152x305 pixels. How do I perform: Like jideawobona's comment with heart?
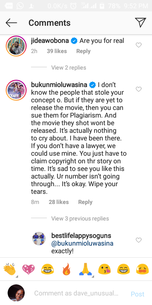coord(139,45)
